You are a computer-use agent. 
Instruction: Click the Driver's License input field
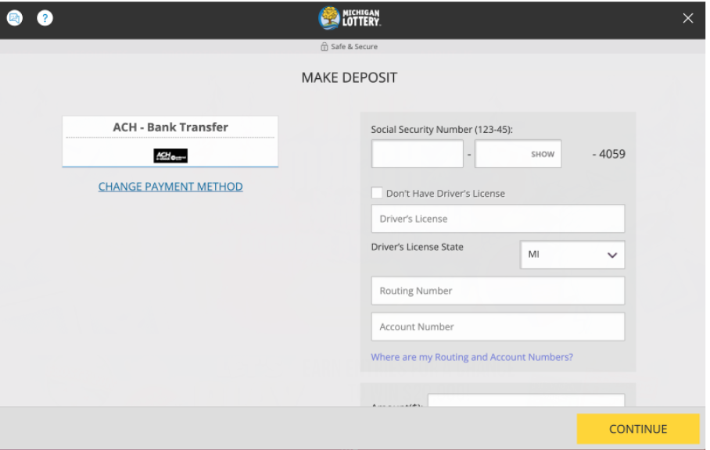click(x=497, y=218)
